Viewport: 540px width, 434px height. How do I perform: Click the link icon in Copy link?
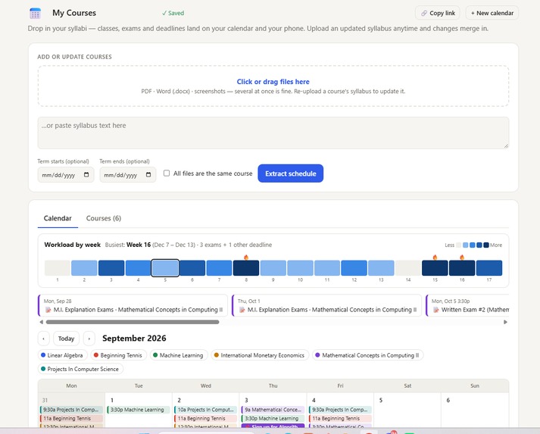point(424,13)
